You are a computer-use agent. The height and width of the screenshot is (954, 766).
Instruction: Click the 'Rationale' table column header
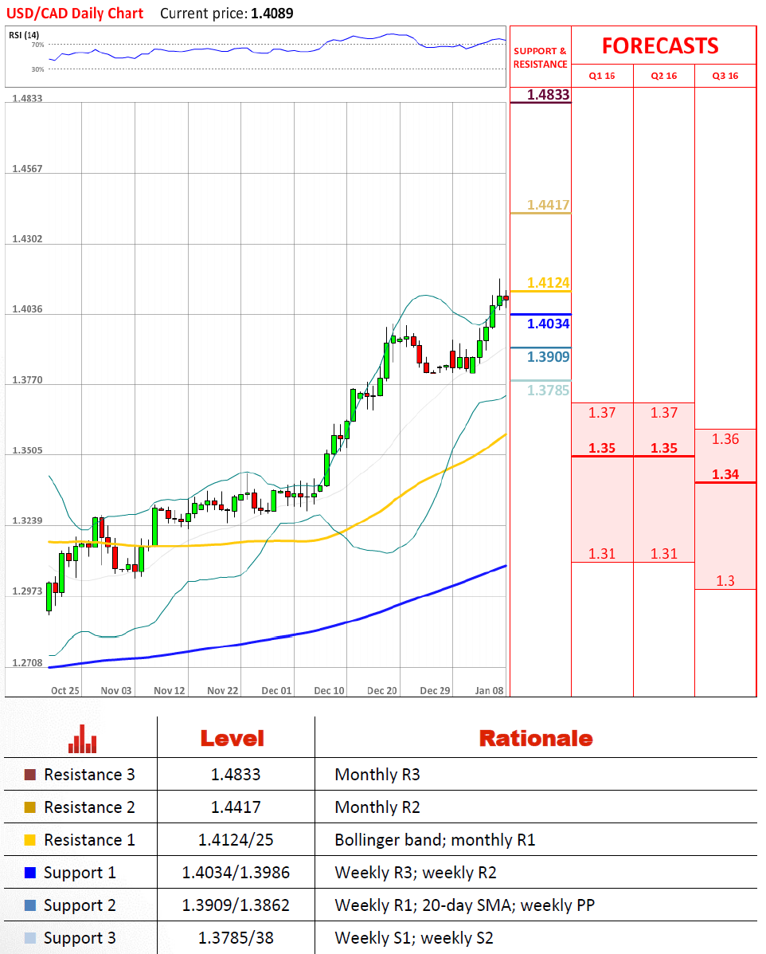coord(536,739)
